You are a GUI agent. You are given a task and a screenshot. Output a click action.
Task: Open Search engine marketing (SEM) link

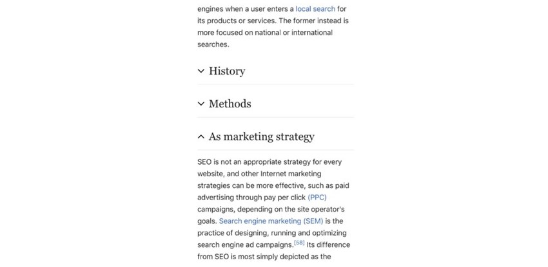pyautogui.click(x=271, y=221)
